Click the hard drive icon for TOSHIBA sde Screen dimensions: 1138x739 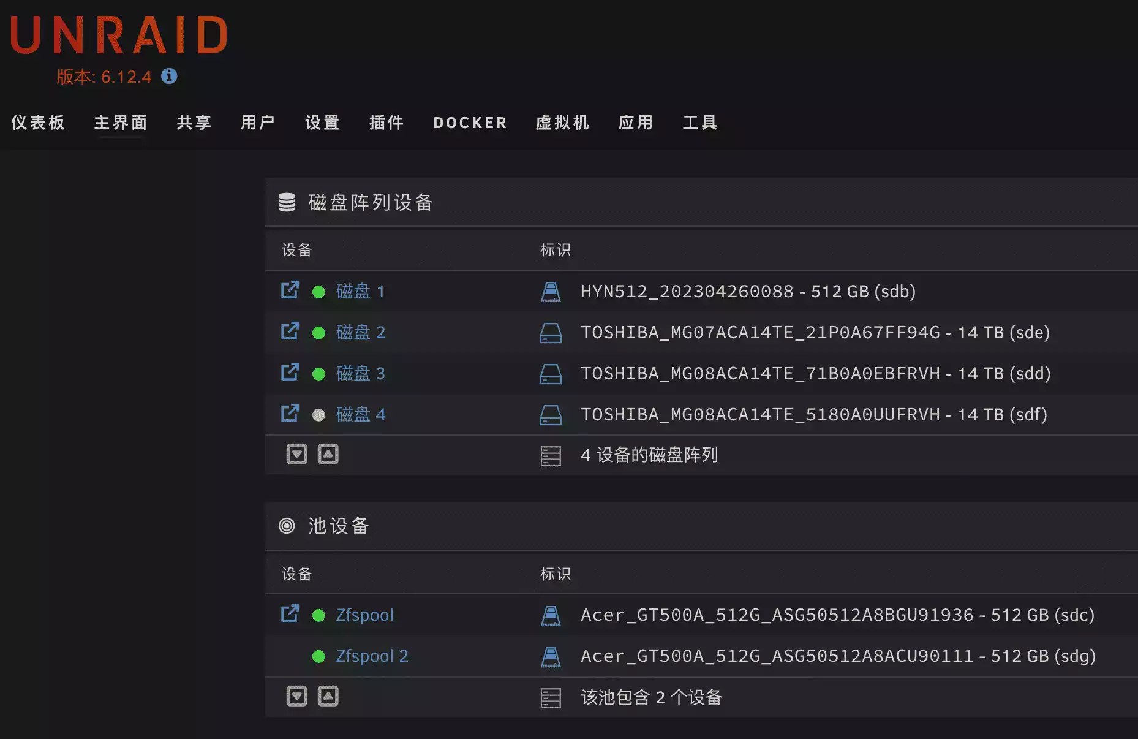(x=551, y=333)
